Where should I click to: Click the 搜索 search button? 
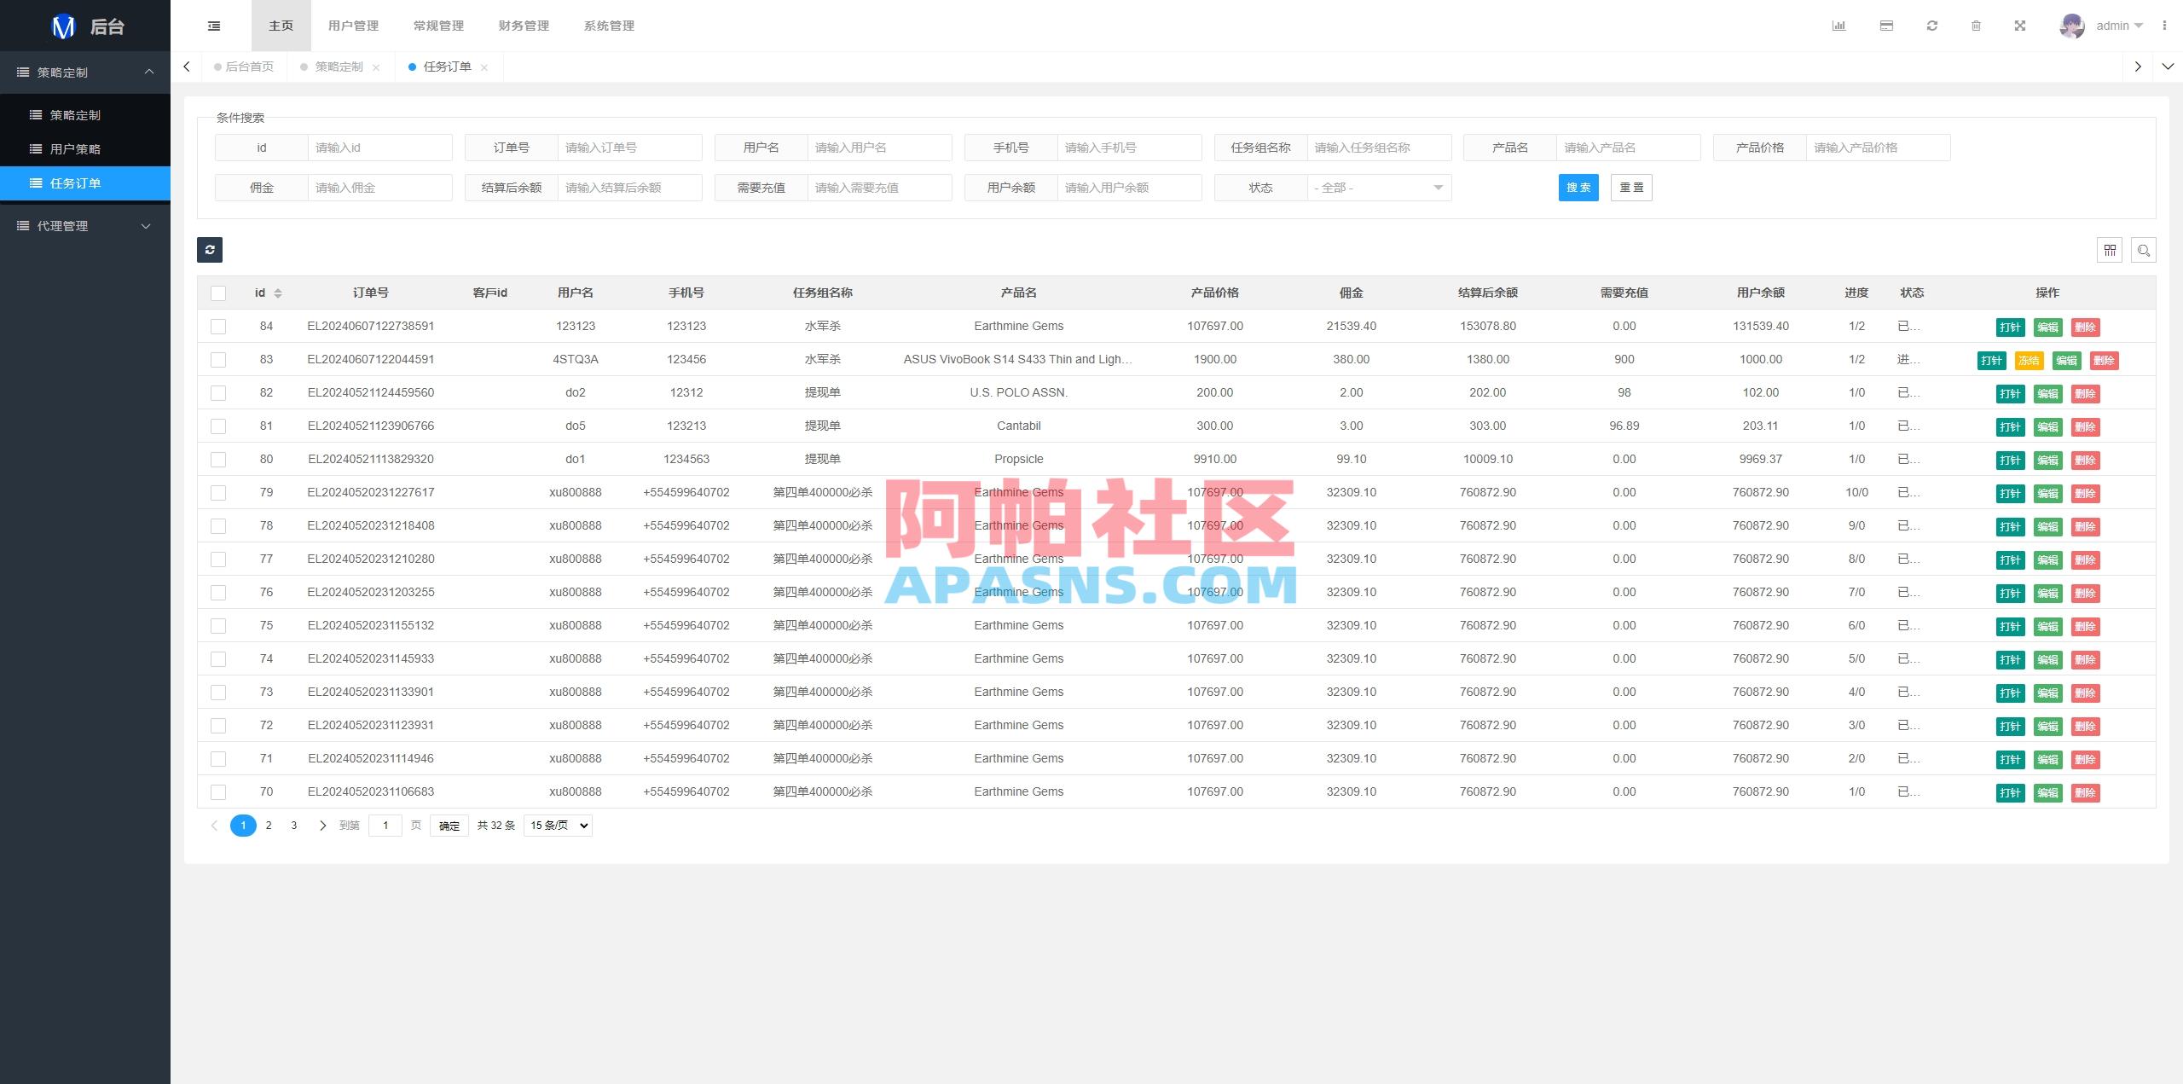1578,188
